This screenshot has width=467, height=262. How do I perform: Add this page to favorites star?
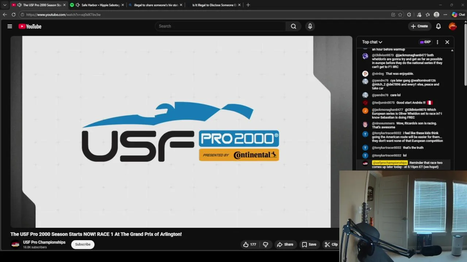pyautogui.click(x=400, y=15)
